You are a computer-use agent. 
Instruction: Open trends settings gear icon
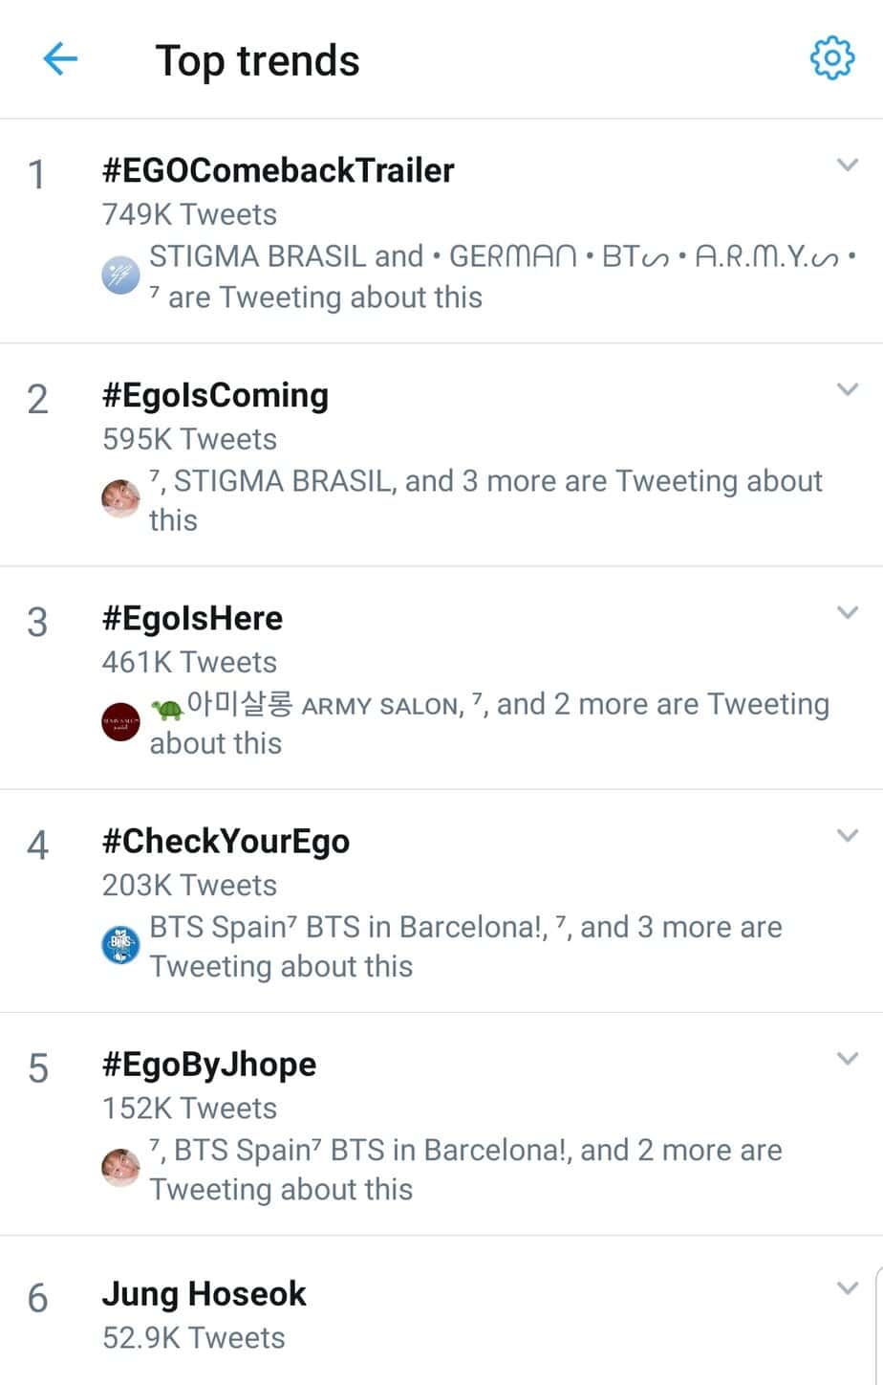[831, 59]
